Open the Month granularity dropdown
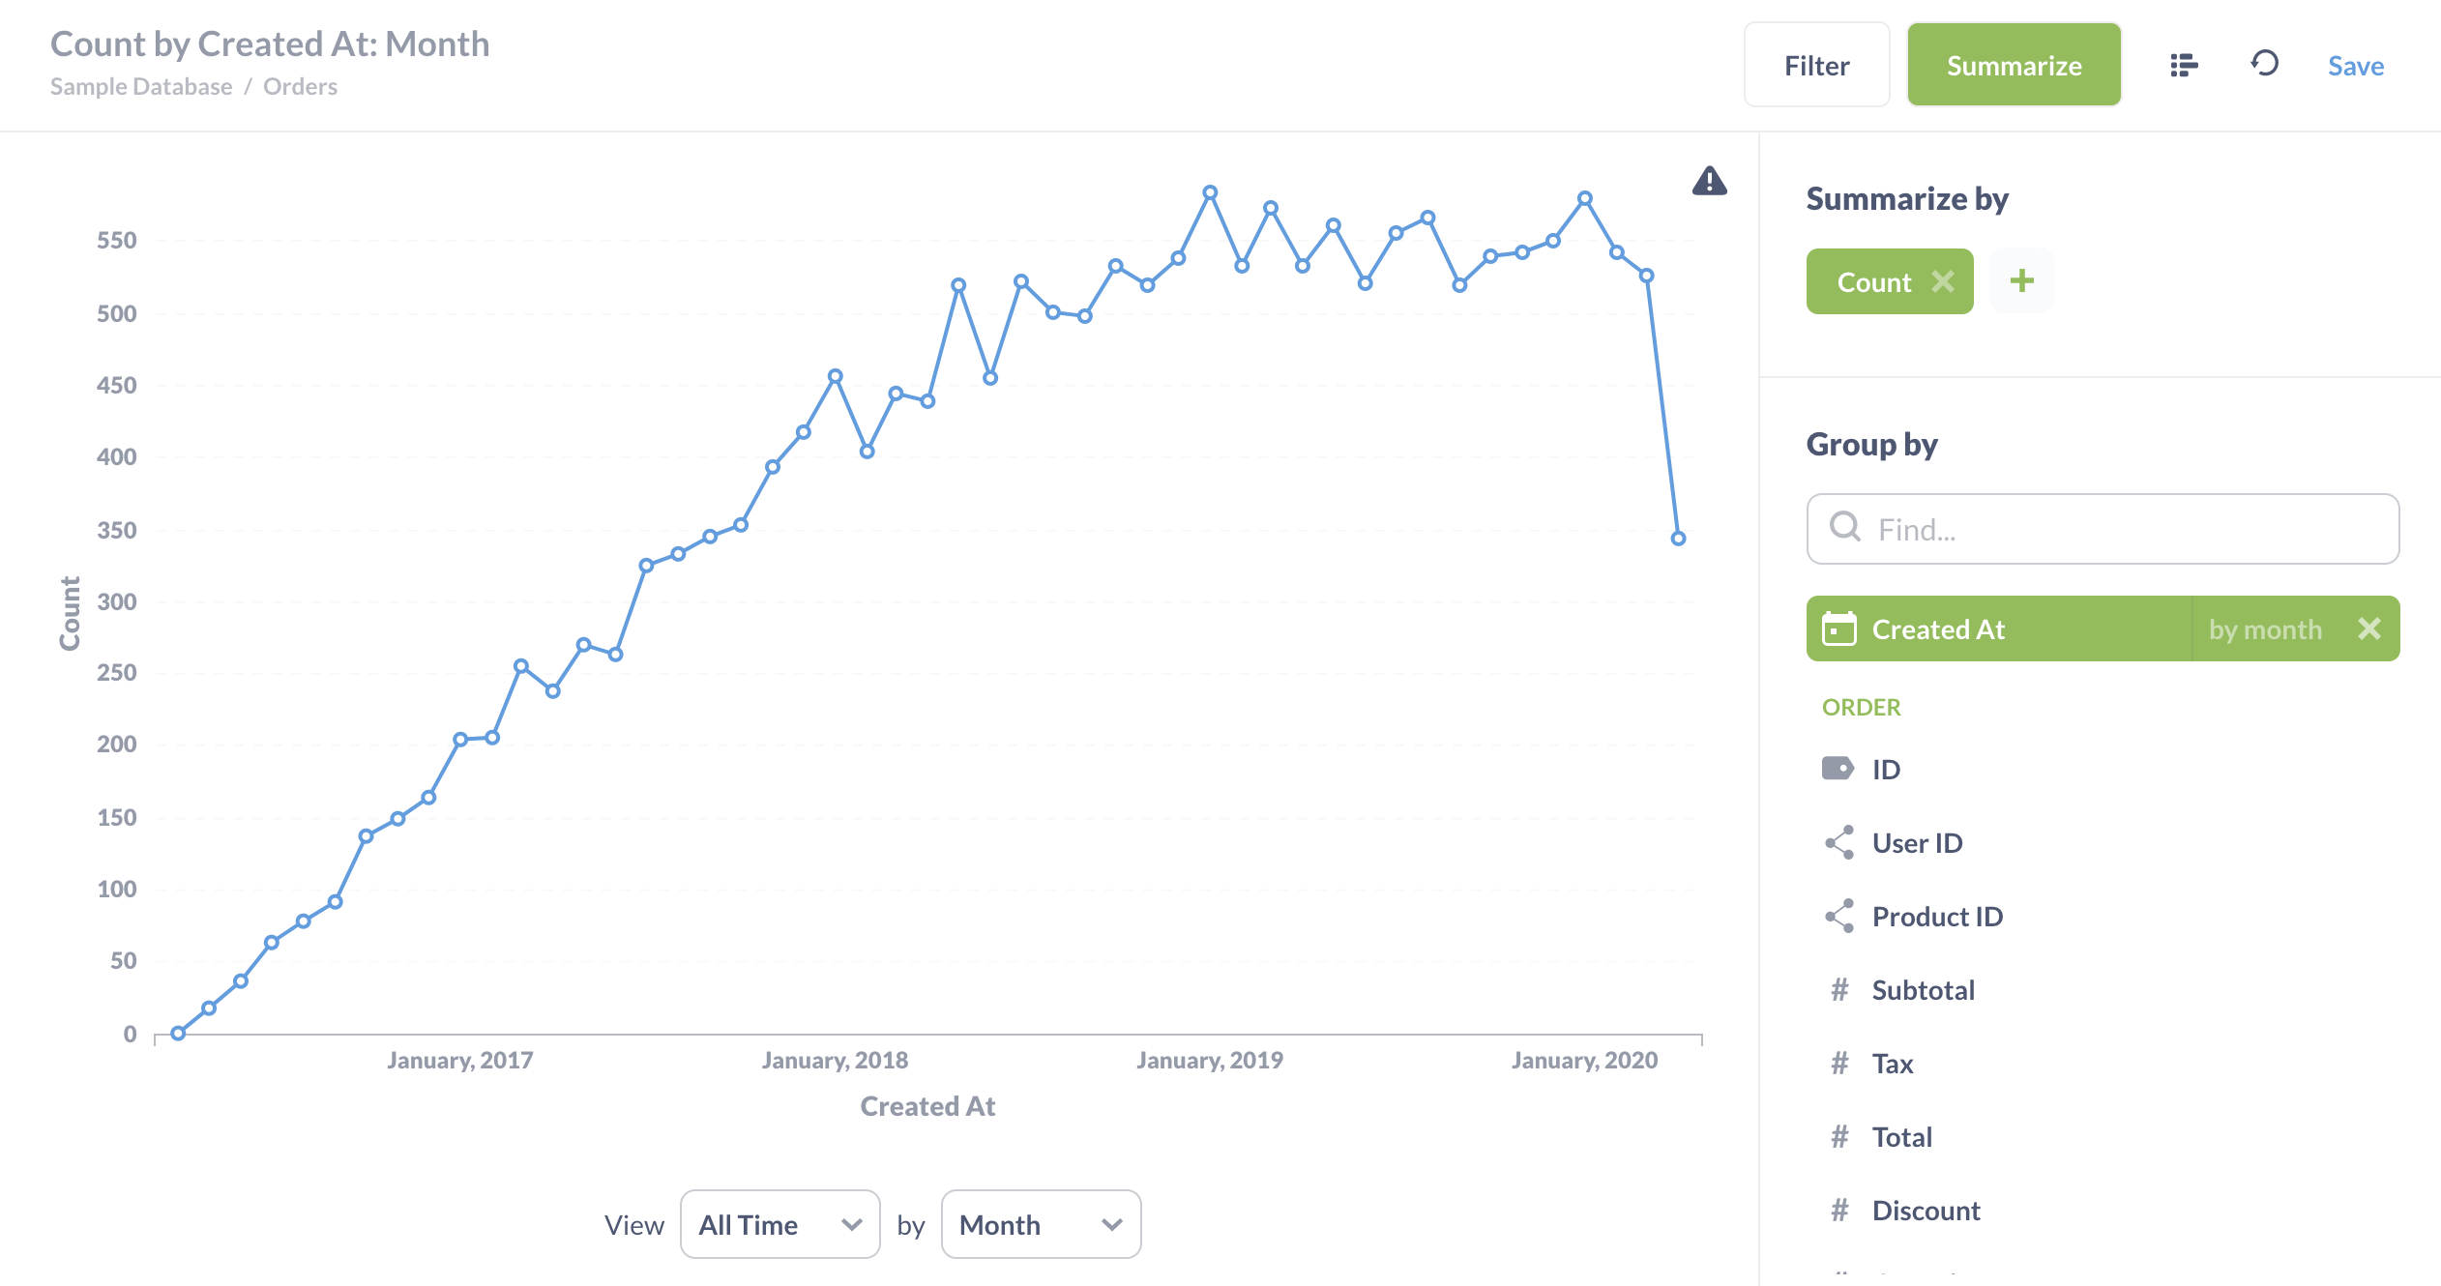 1041,1224
